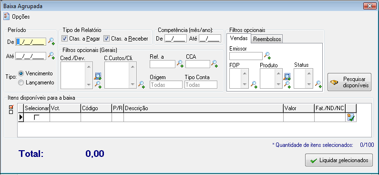Image resolution: width=379 pixels, height=175 pixels.
Task: Click the Fat./ND/NC column header
Action: pos(330,109)
